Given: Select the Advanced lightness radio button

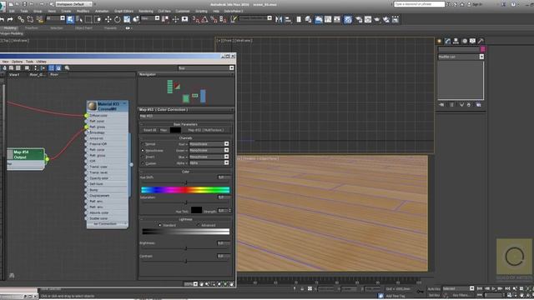Looking at the screenshot, I should point(199,225).
